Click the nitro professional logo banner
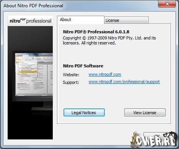The height and width of the screenshot is (149, 179). pyautogui.click(x=30, y=21)
